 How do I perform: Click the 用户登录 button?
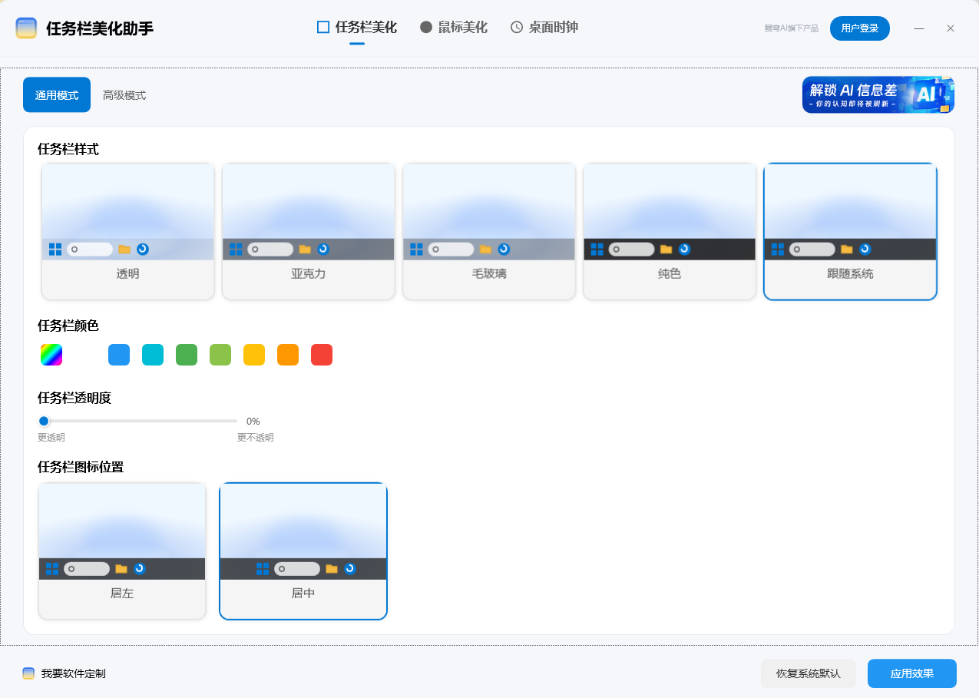coord(859,28)
